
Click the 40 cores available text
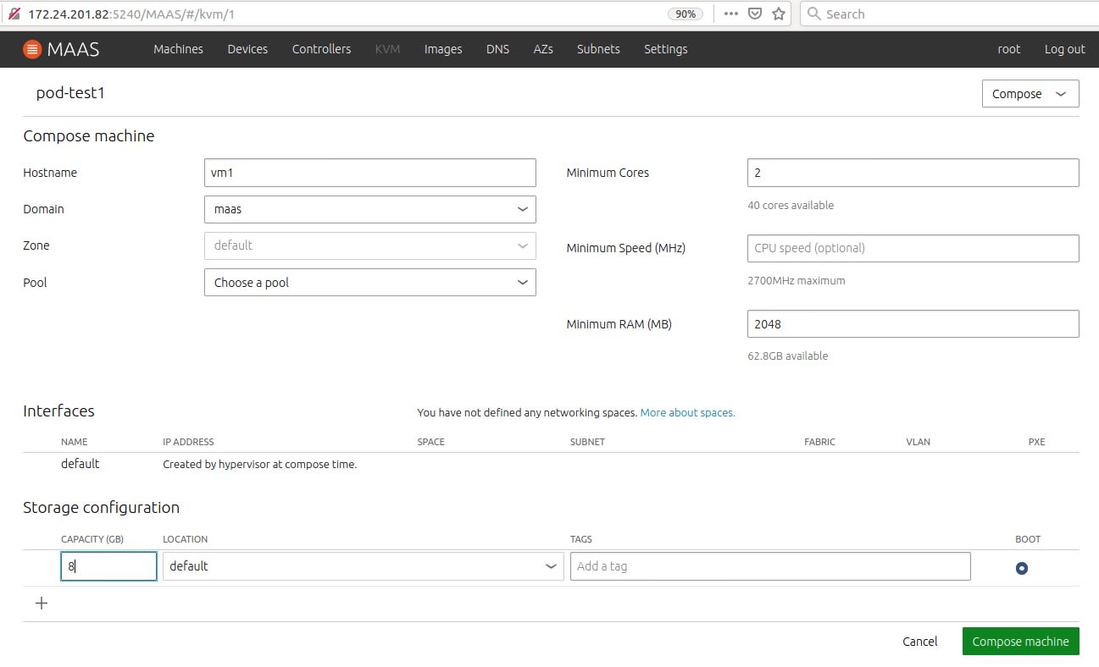(791, 206)
